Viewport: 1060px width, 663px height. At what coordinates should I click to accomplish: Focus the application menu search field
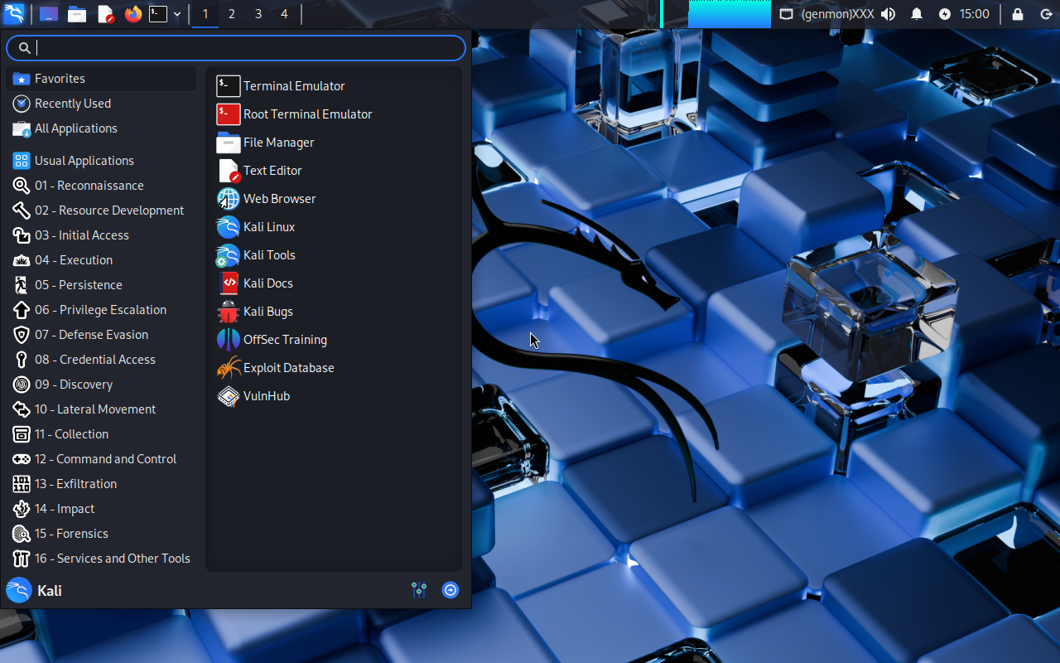click(x=236, y=48)
